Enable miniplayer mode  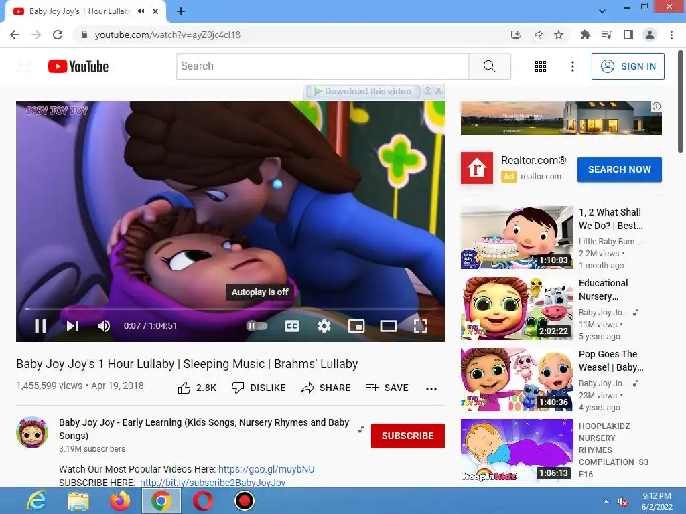(x=356, y=326)
